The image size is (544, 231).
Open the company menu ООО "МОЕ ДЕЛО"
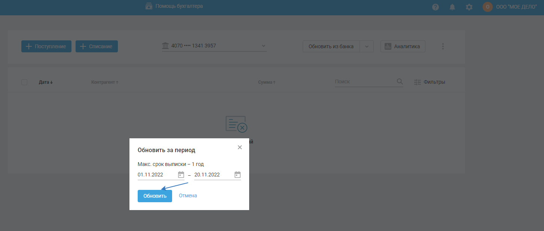(x=516, y=7)
